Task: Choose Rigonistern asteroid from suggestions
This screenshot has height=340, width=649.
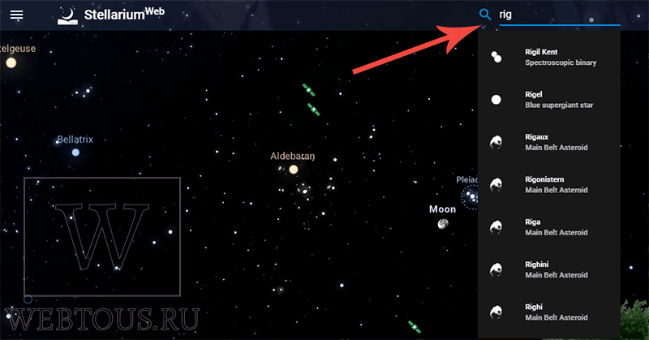Action: coord(549,185)
